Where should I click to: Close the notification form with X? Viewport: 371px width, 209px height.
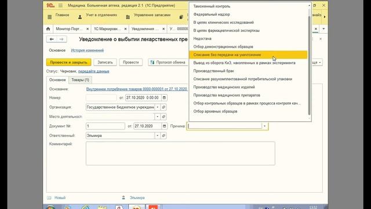pos(321,39)
